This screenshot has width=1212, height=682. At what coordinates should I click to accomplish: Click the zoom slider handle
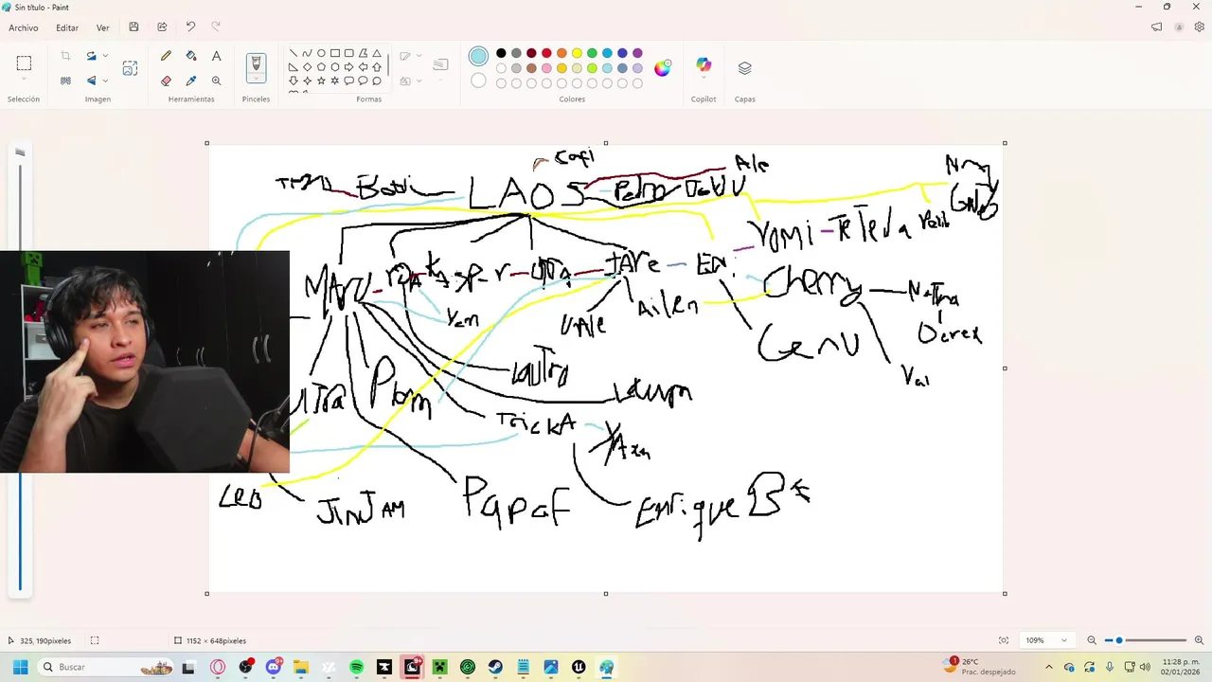[1118, 640]
